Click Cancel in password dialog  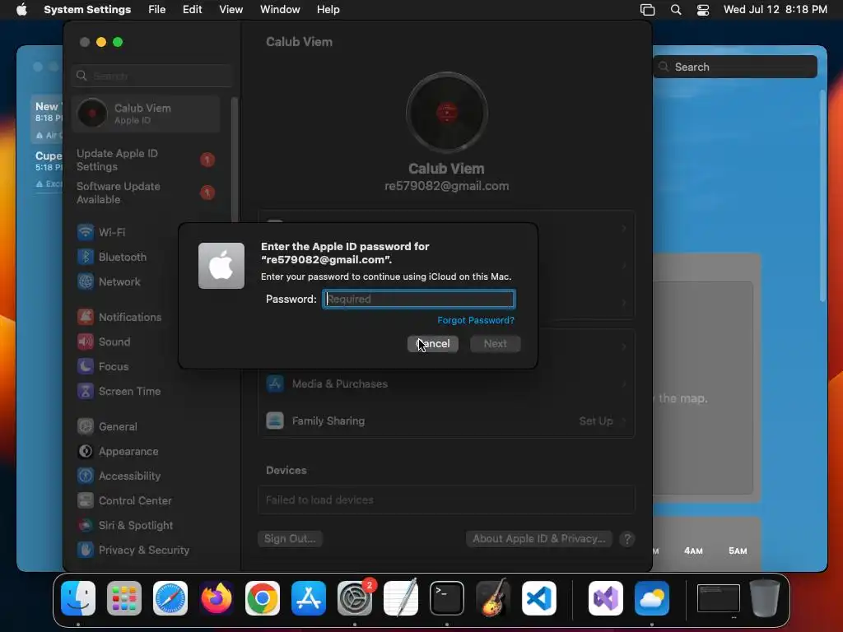(x=433, y=344)
